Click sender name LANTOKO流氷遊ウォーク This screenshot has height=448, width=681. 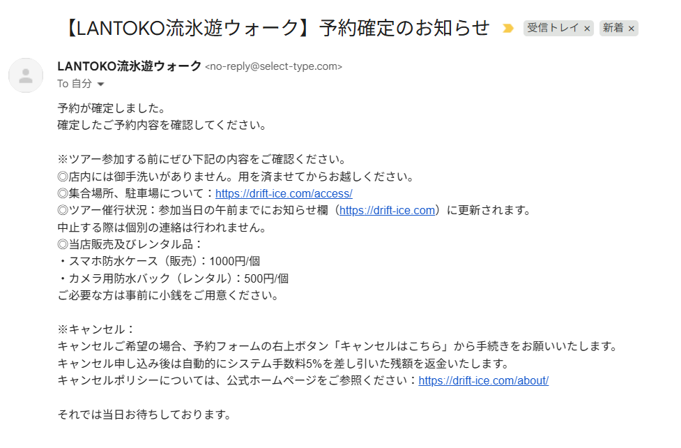pos(129,66)
